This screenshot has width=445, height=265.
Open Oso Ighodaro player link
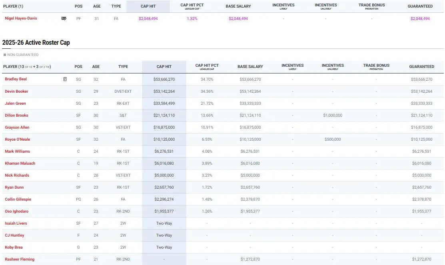coord(16,211)
